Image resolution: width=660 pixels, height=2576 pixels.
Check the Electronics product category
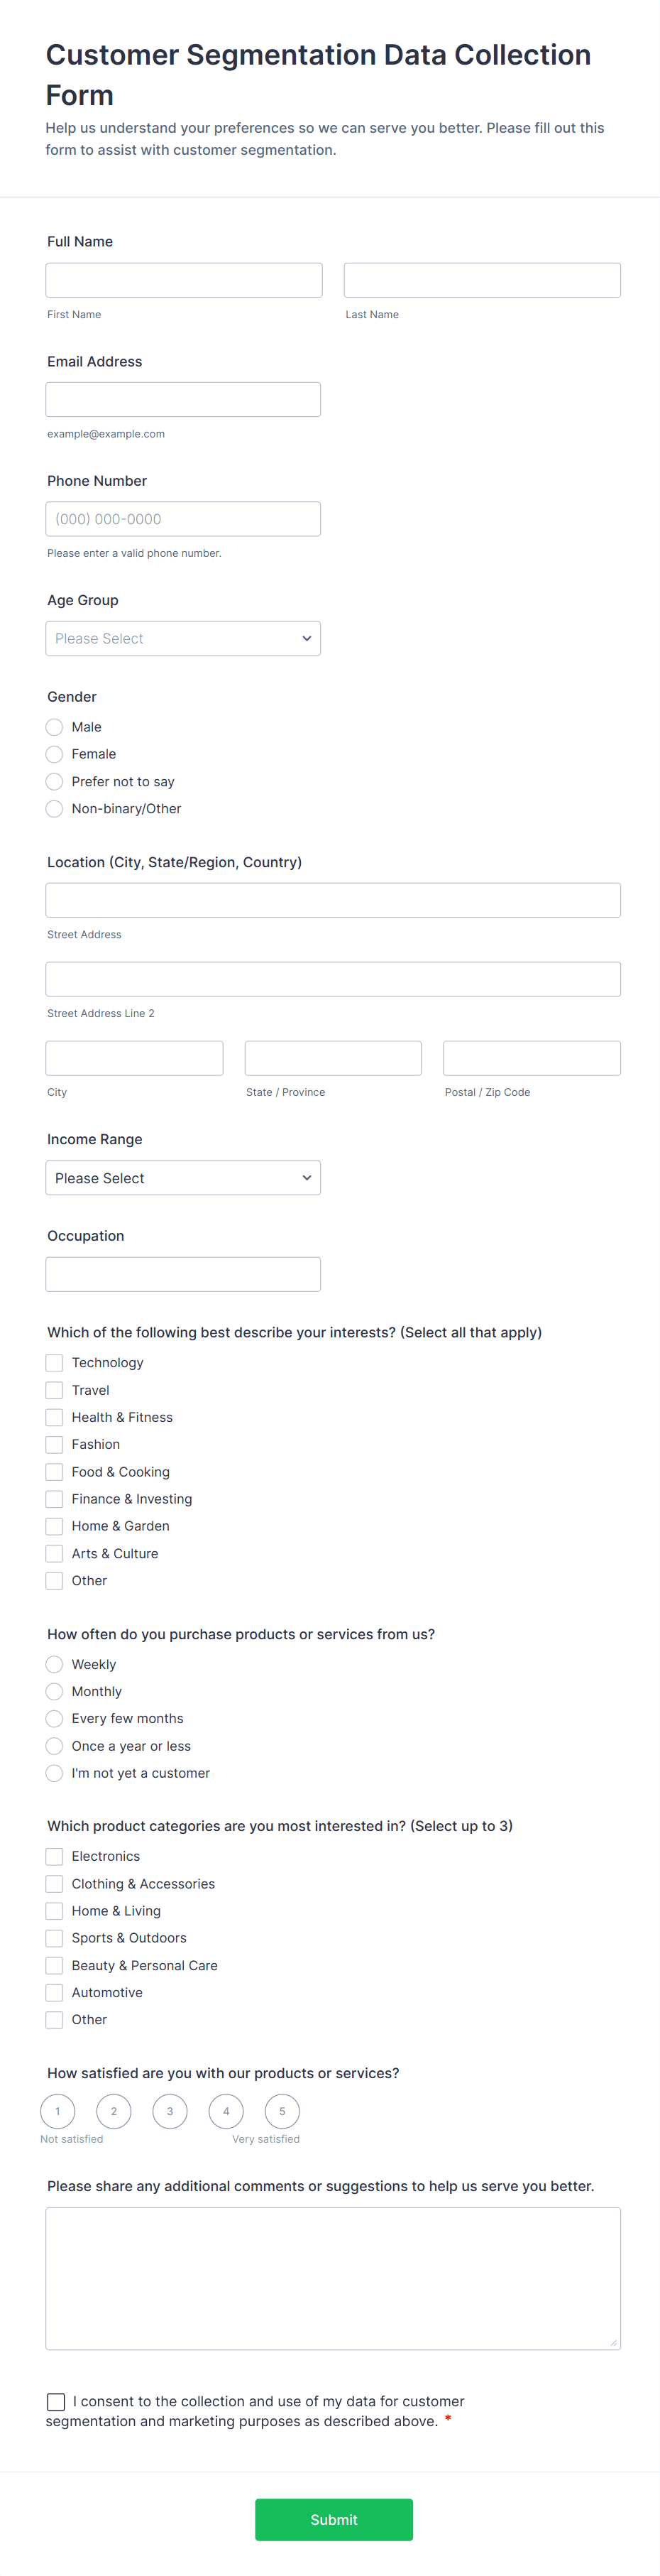click(55, 1856)
